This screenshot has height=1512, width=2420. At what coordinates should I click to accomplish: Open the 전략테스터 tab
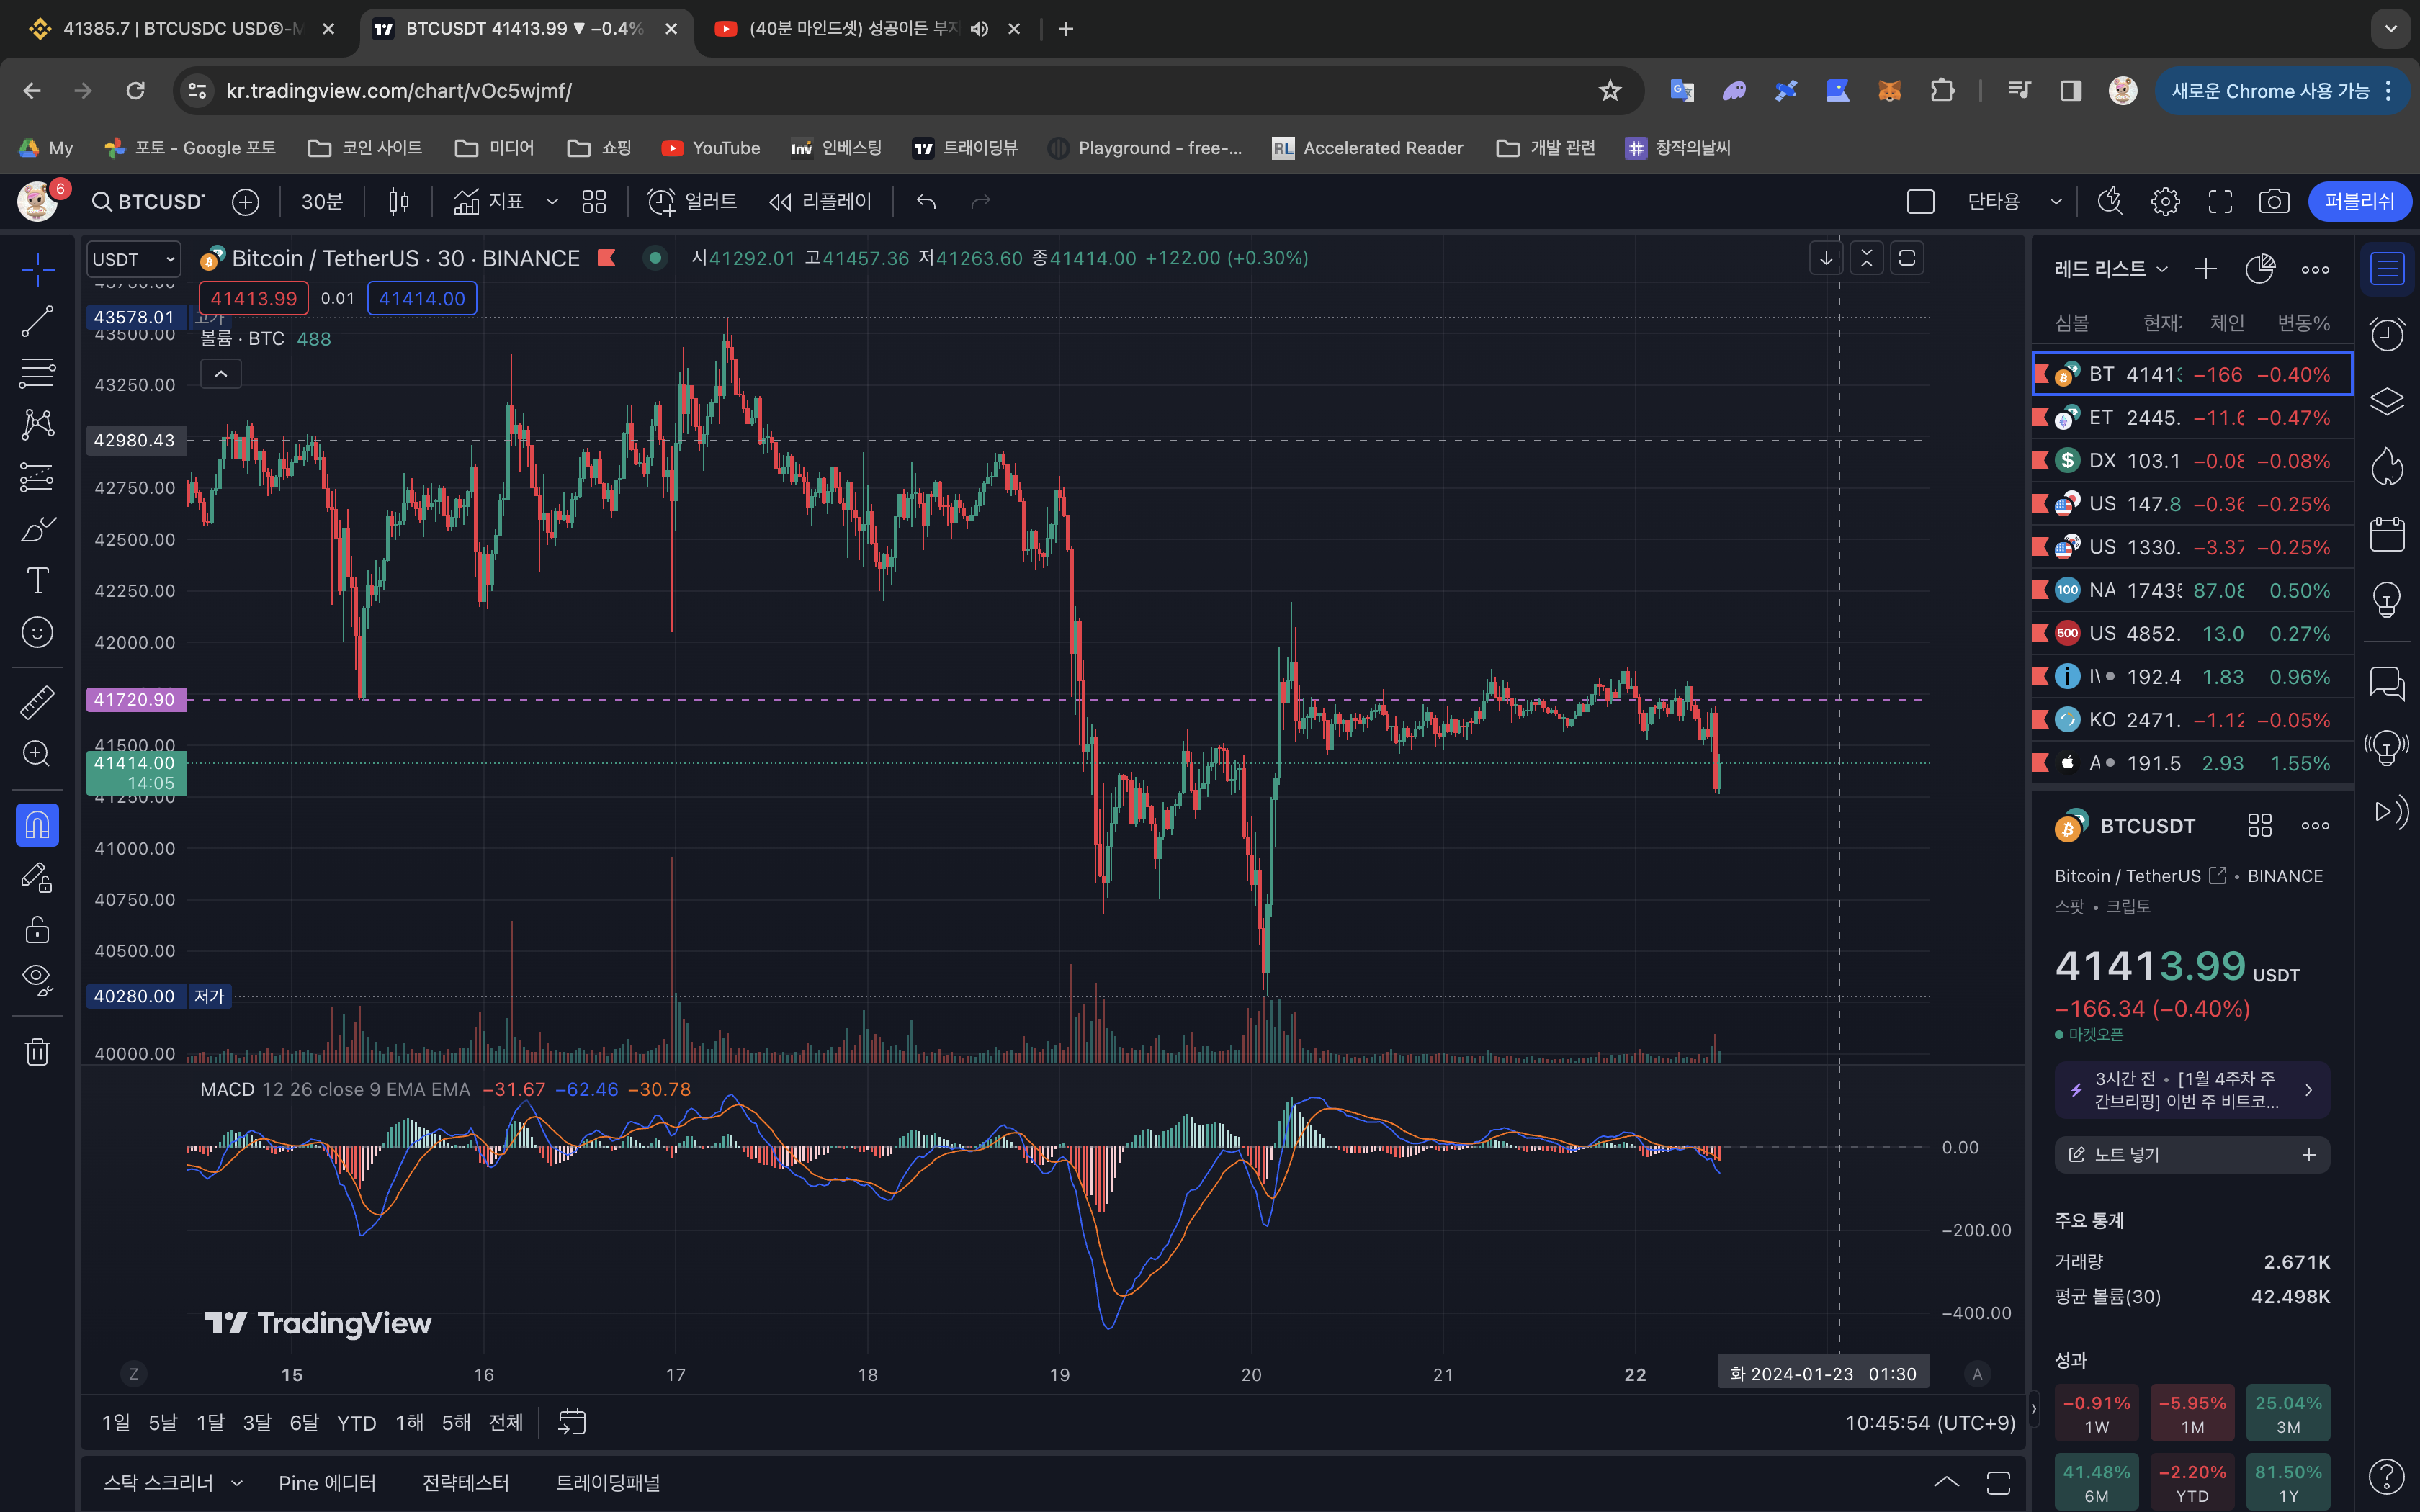pos(466,1483)
